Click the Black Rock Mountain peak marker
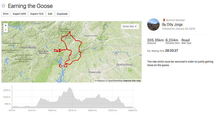The width and height of the screenshot is (217, 114). point(43,49)
